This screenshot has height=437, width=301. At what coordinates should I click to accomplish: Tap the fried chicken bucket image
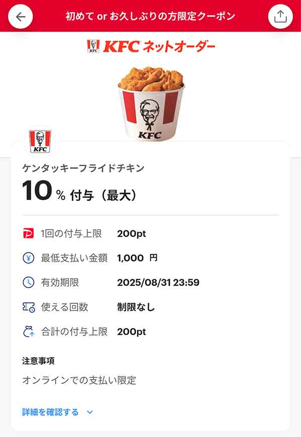click(149, 102)
